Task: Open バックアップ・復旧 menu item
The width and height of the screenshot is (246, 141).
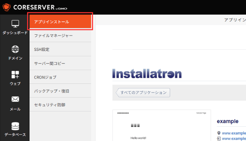Action: [x=60, y=91]
